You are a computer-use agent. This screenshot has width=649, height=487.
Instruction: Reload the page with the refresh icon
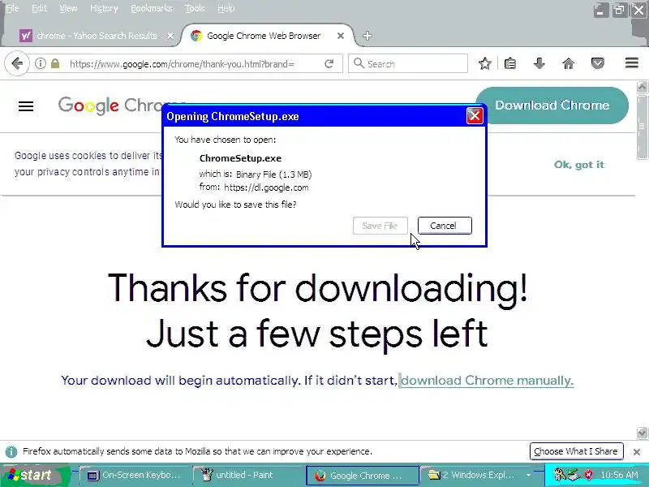(x=329, y=64)
